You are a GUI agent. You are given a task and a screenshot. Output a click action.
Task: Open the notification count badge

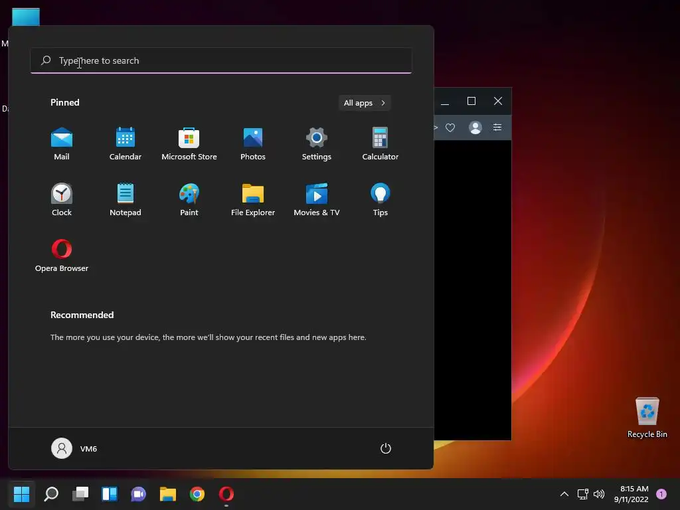pyautogui.click(x=661, y=493)
